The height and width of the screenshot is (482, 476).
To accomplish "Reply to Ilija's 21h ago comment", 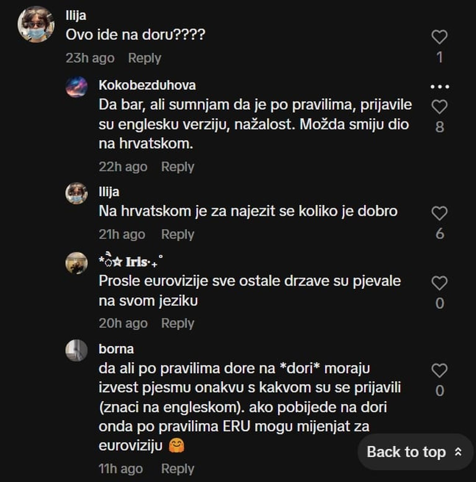I will [178, 234].
